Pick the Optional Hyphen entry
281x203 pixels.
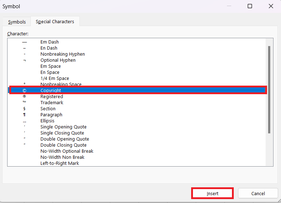click(x=137, y=60)
